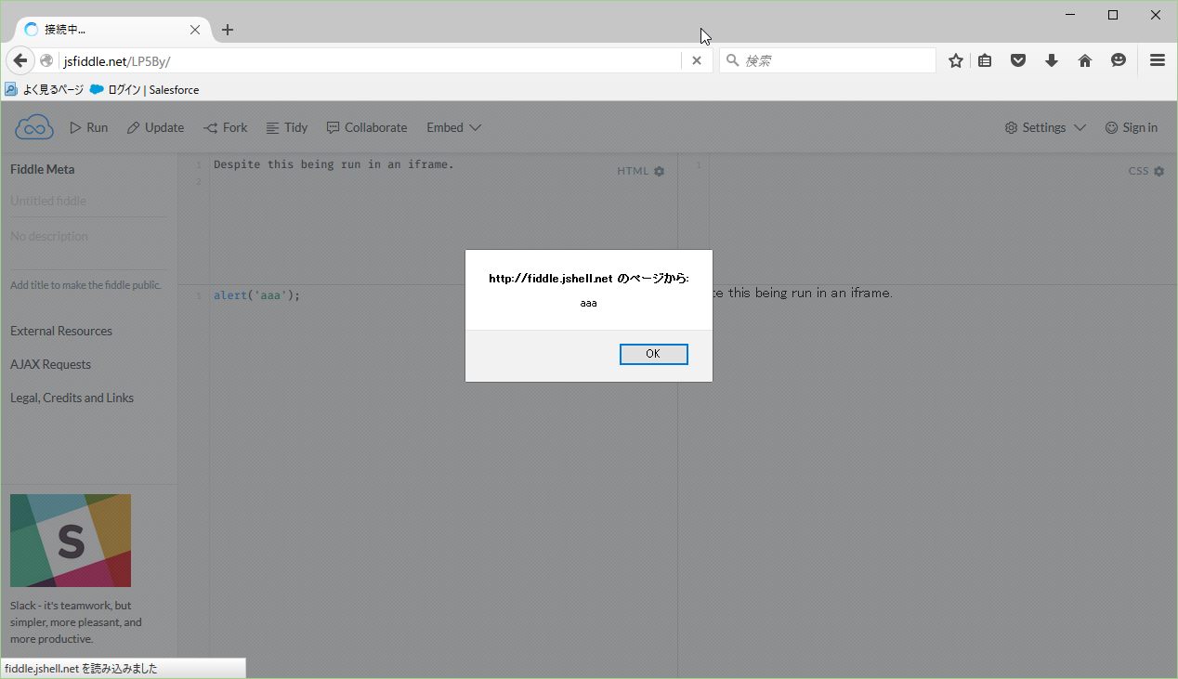
Task: Bookmark this page with star icon
Action: coord(955,60)
